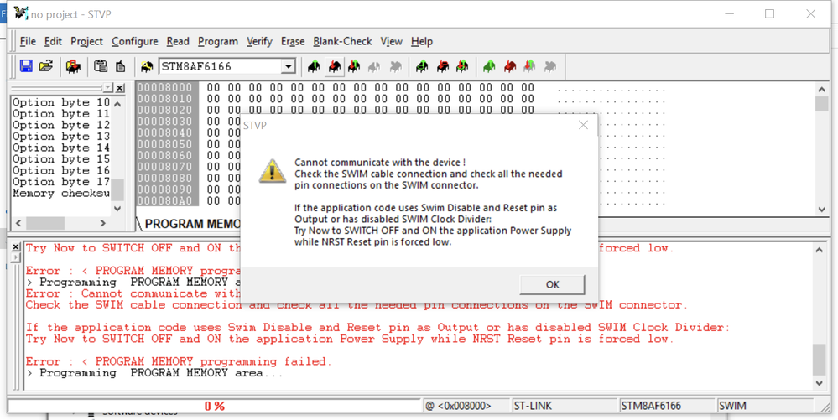838x420 pixels.
Task: Click 'SWIM' in the status bar
Action: point(765,406)
